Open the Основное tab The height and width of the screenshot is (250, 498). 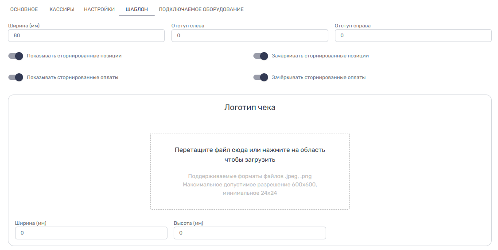pos(24,9)
